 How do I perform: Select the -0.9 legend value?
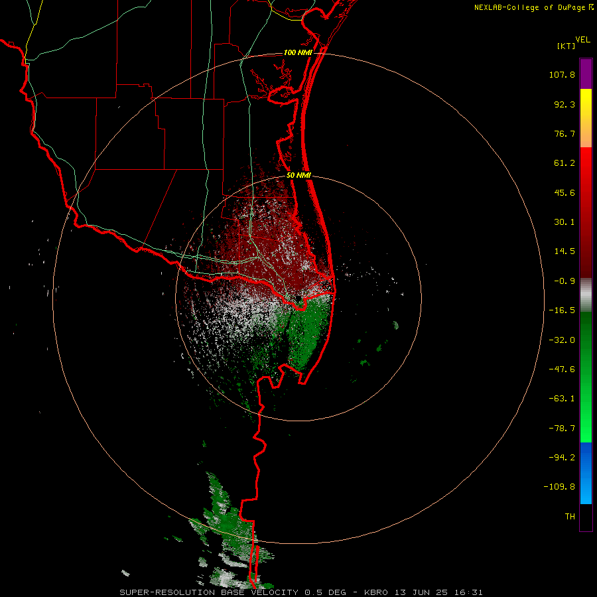pos(564,281)
